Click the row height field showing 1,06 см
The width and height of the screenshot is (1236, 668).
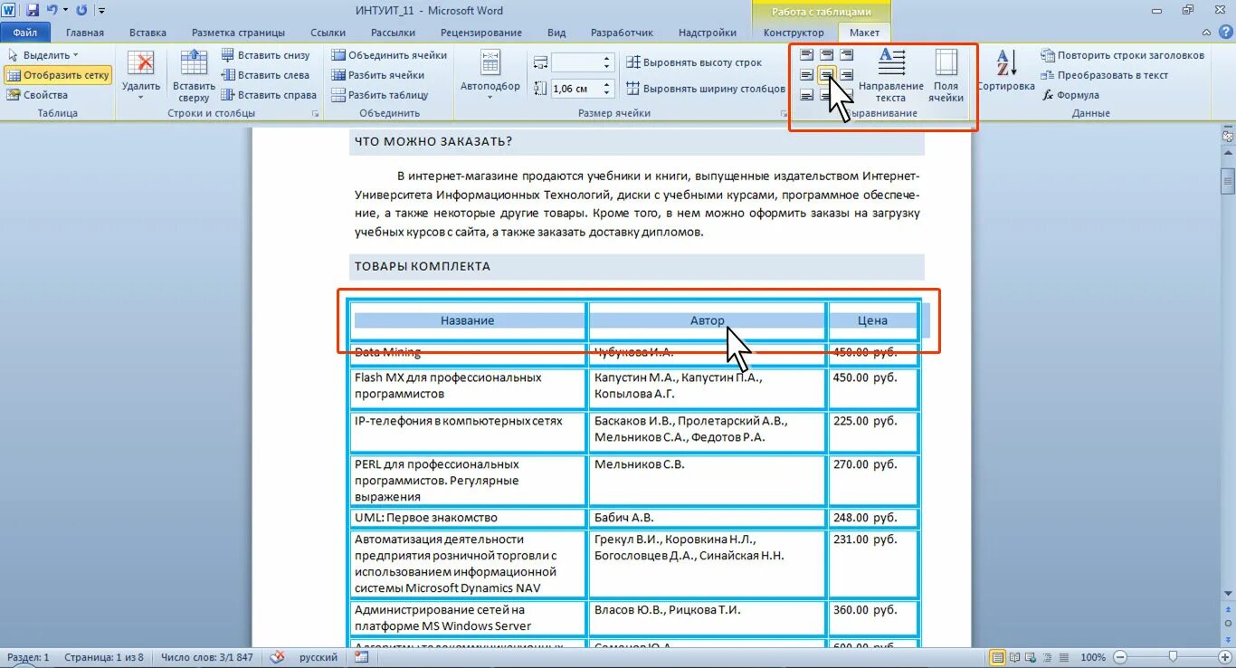[575, 89]
